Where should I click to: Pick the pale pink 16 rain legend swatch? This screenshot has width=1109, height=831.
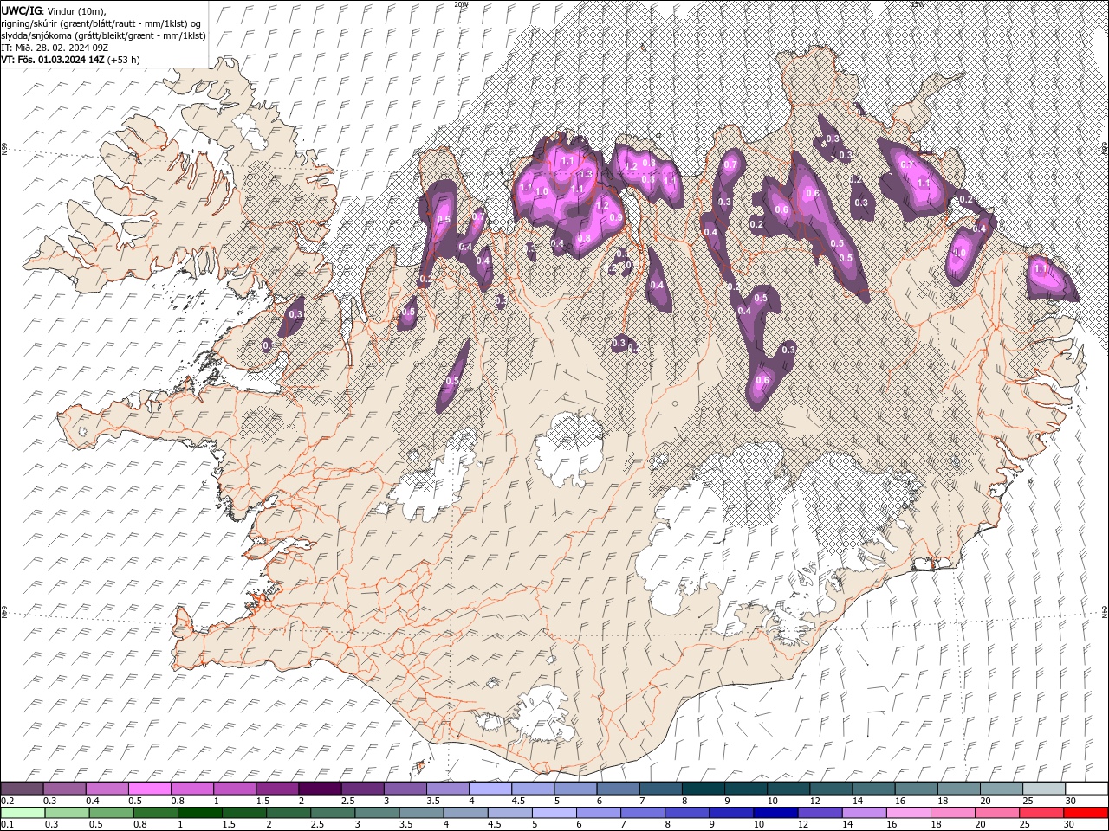point(910,813)
